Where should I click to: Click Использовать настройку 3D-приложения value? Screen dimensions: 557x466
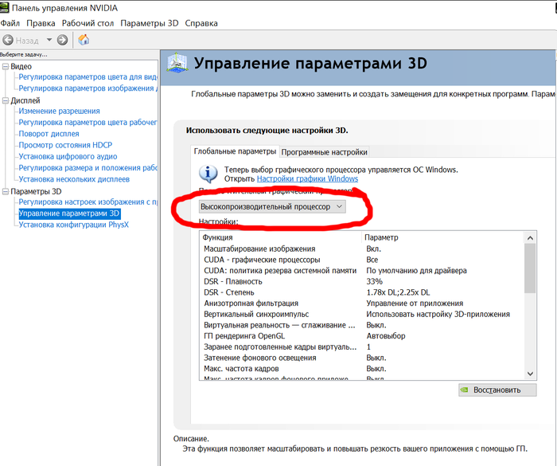click(x=438, y=314)
